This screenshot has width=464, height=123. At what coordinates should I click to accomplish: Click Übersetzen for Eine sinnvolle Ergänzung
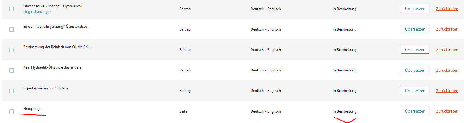tap(415, 29)
